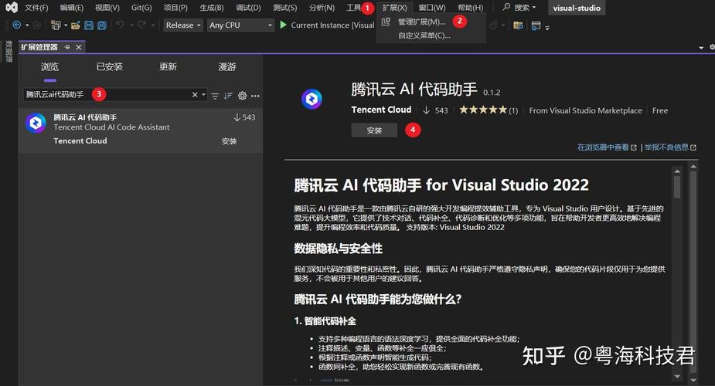The image size is (715, 386).
Task: Open the 调试(D) menu
Action: (x=248, y=8)
